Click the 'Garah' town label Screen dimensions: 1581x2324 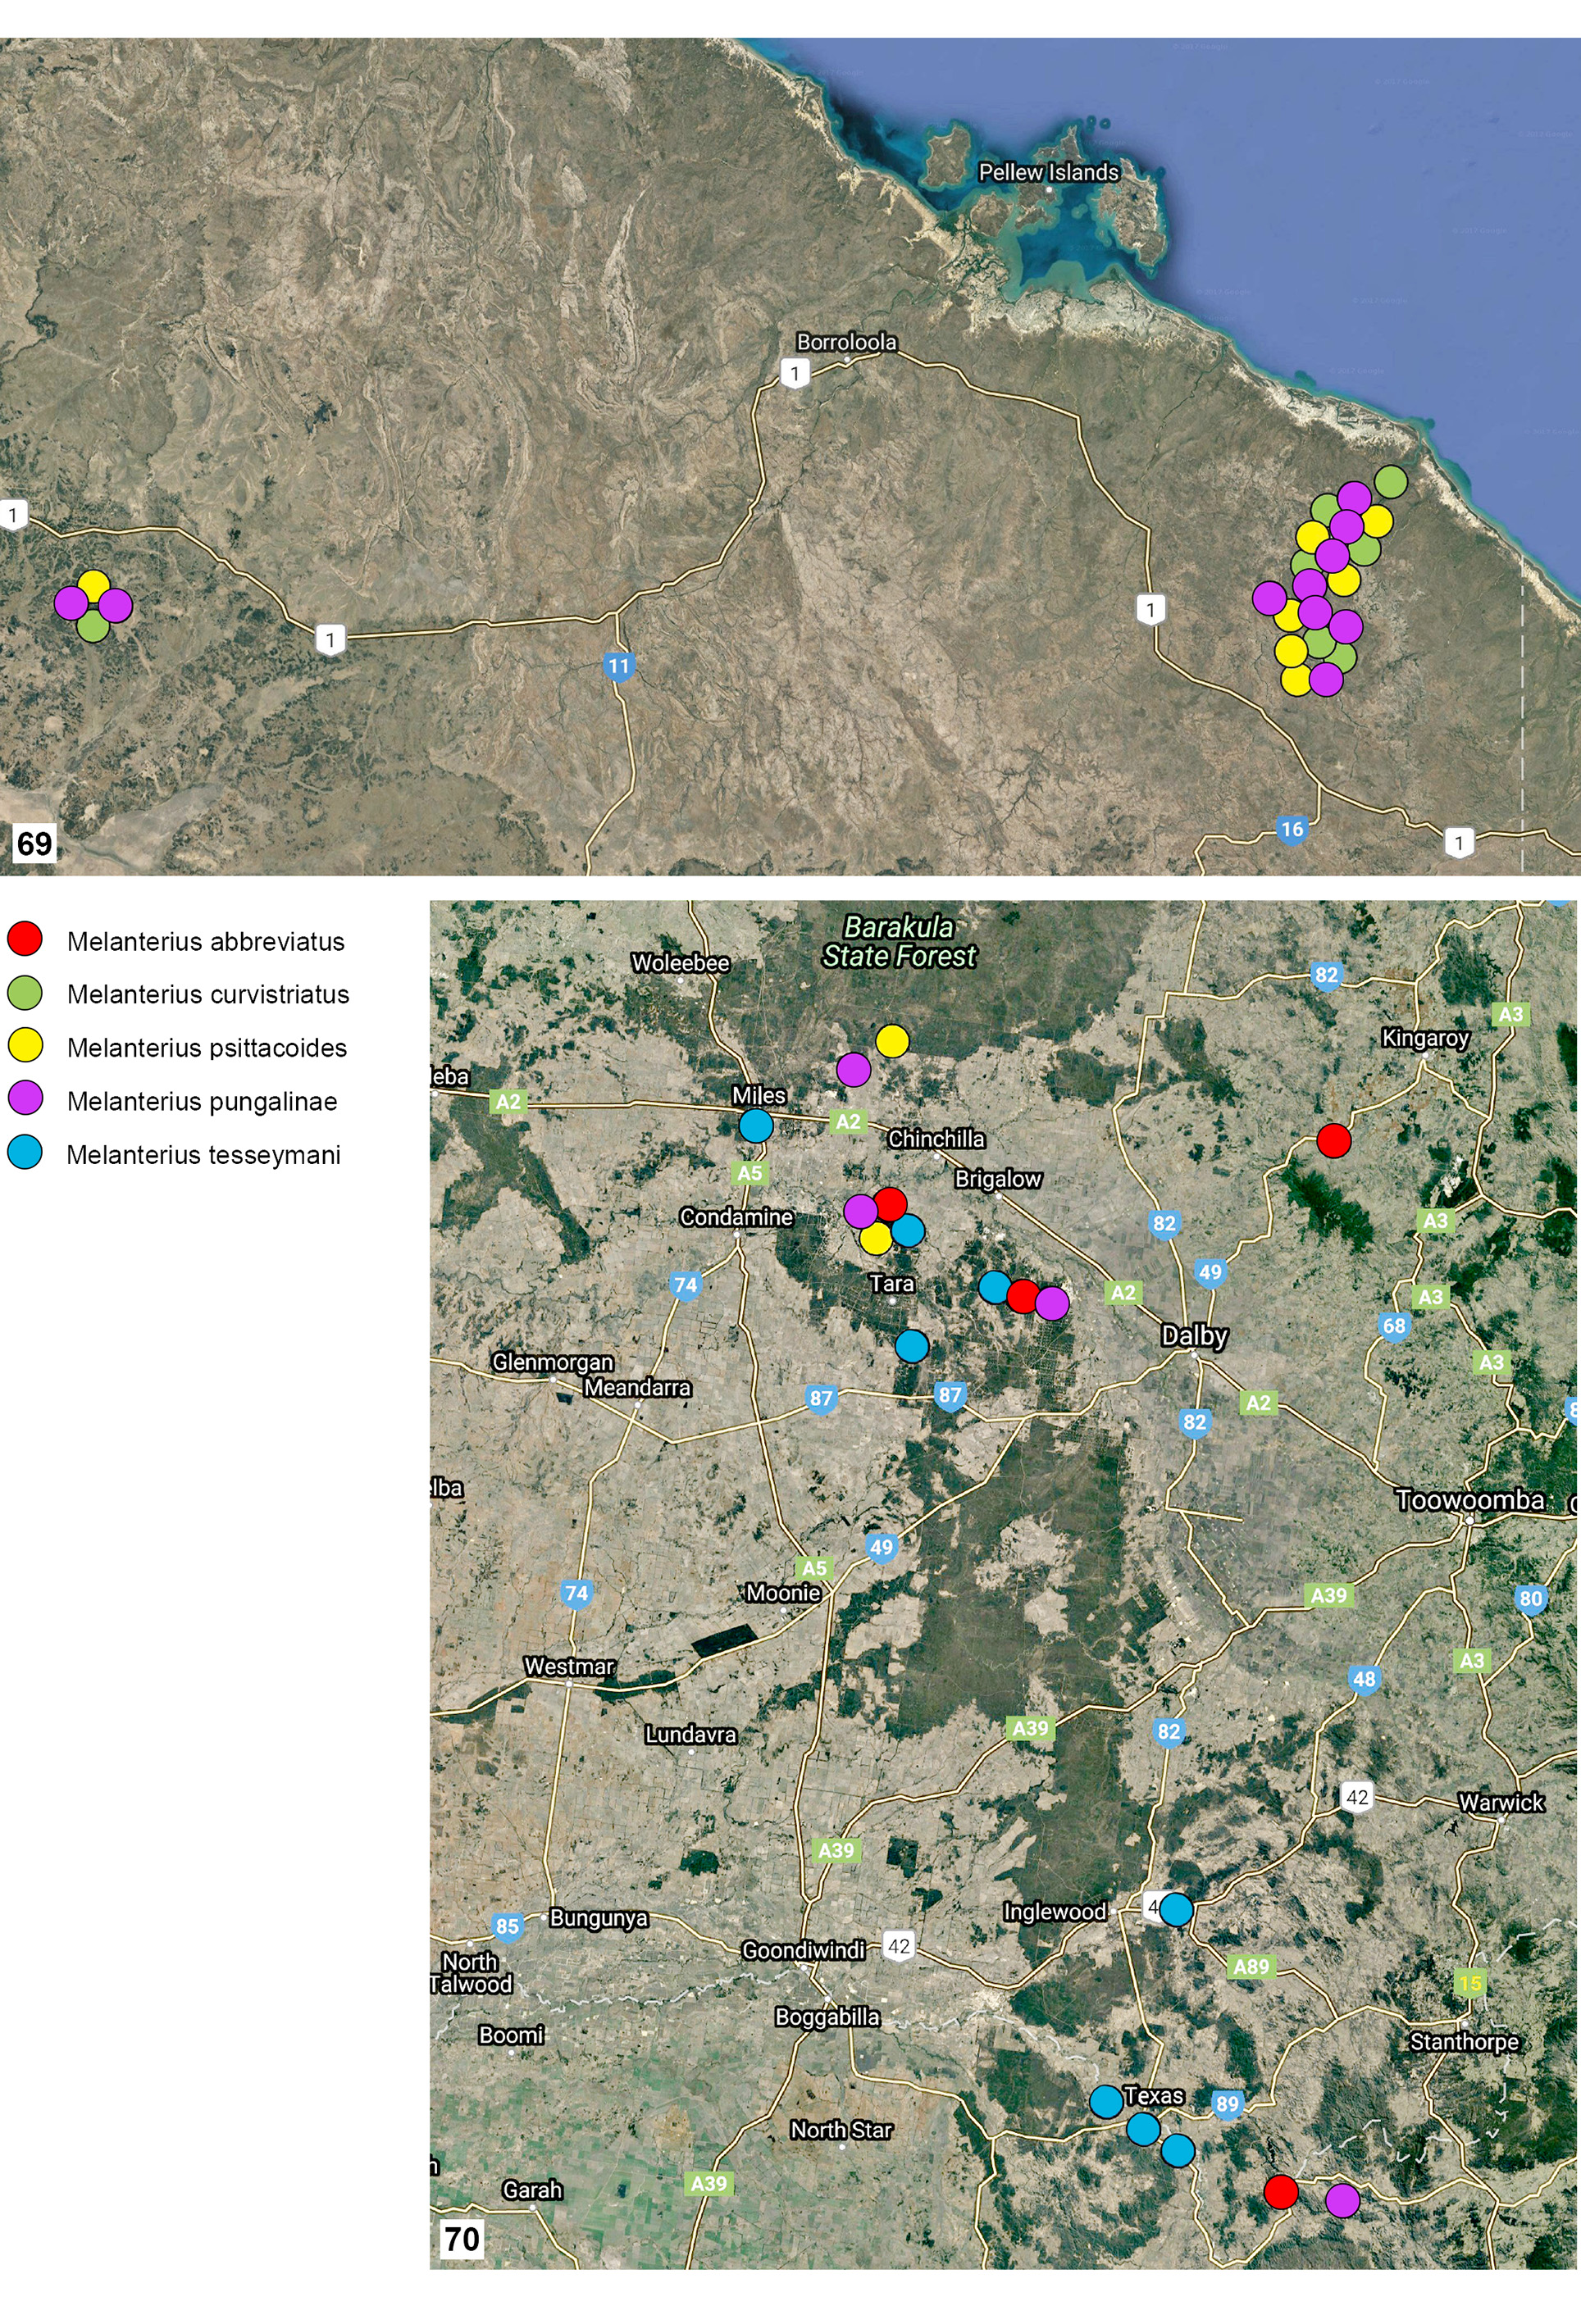pyautogui.click(x=532, y=2190)
